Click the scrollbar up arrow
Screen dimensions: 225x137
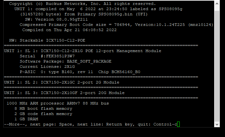(217, 3)
